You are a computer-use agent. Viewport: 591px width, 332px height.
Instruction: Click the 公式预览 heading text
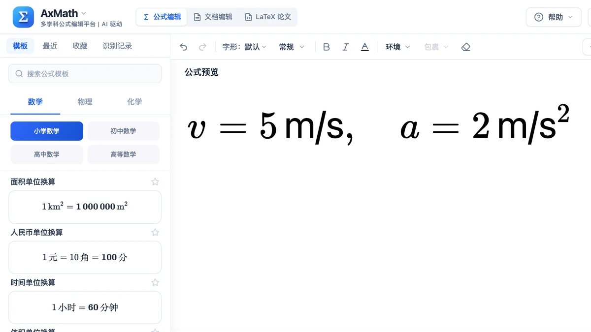(201, 72)
